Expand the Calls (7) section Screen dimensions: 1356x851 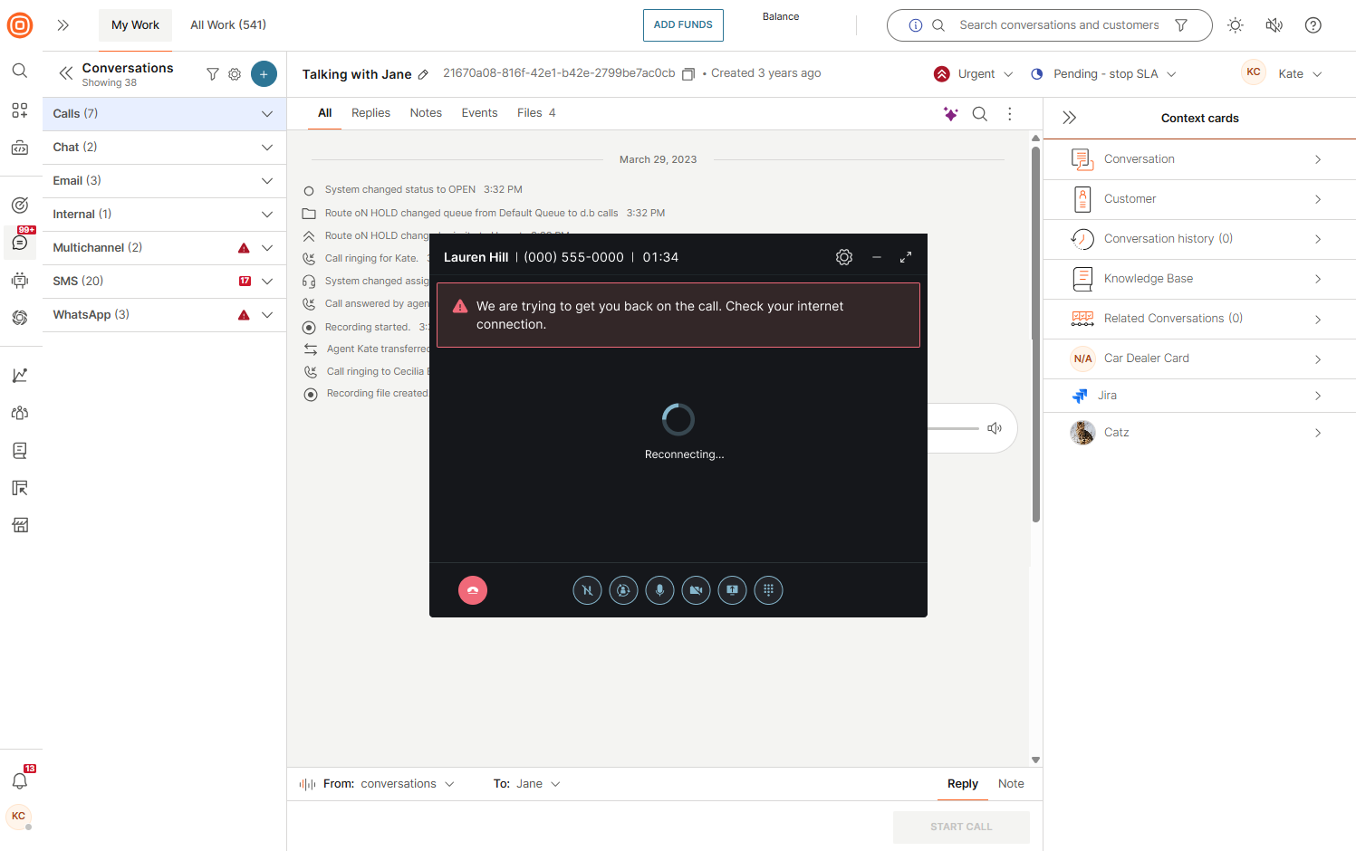point(266,114)
